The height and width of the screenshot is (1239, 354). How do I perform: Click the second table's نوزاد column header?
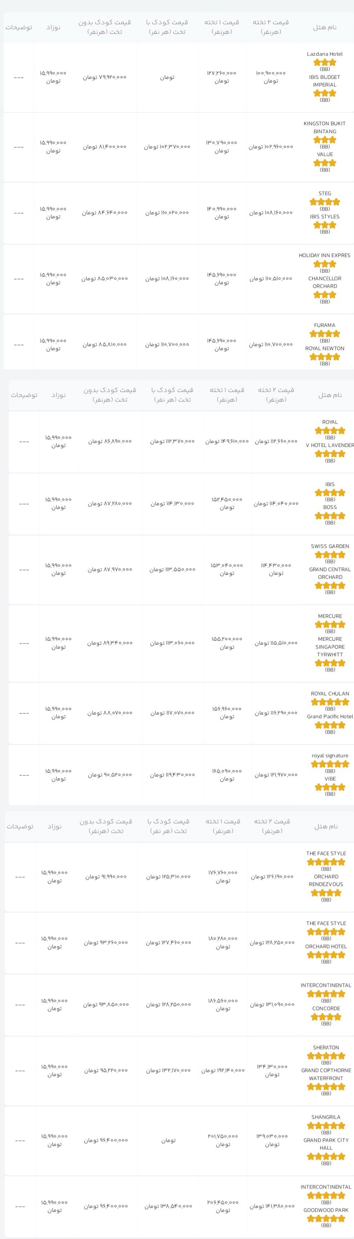click(x=59, y=395)
